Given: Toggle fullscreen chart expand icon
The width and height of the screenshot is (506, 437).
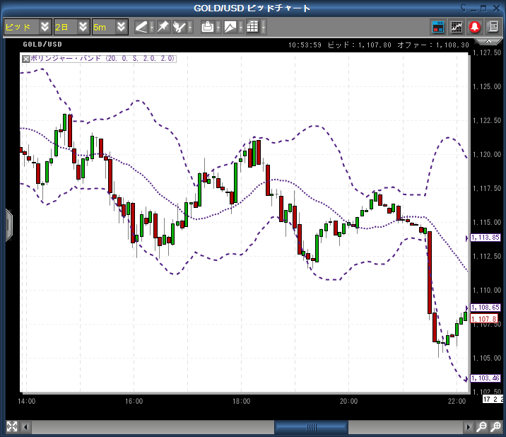Looking at the screenshot, I should (11, 426).
